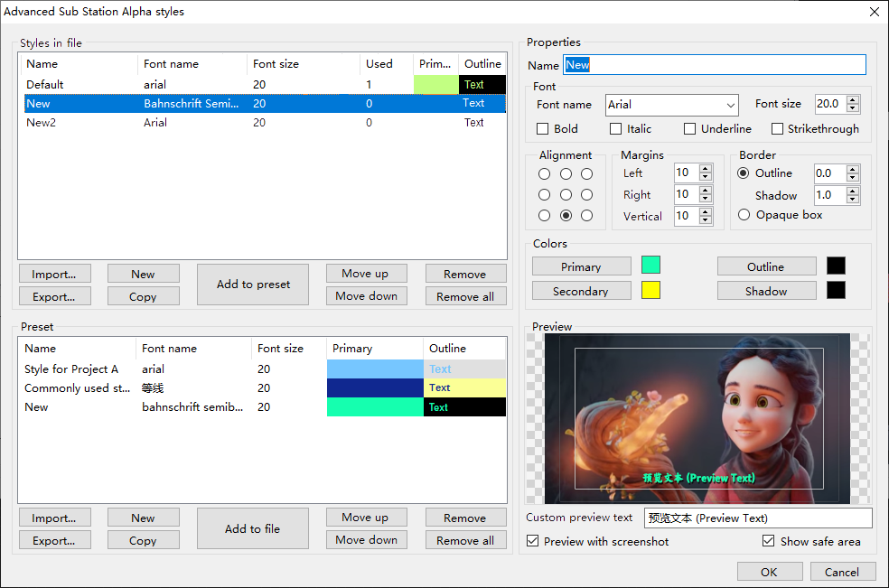Viewport: 889px width, 588px height.
Task: Increase the Left margin value
Action: pos(706,168)
